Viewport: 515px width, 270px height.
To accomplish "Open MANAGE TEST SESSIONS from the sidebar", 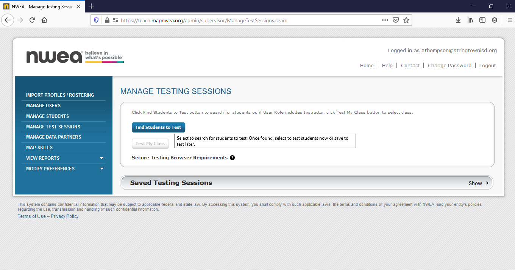I will pyautogui.click(x=53, y=127).
